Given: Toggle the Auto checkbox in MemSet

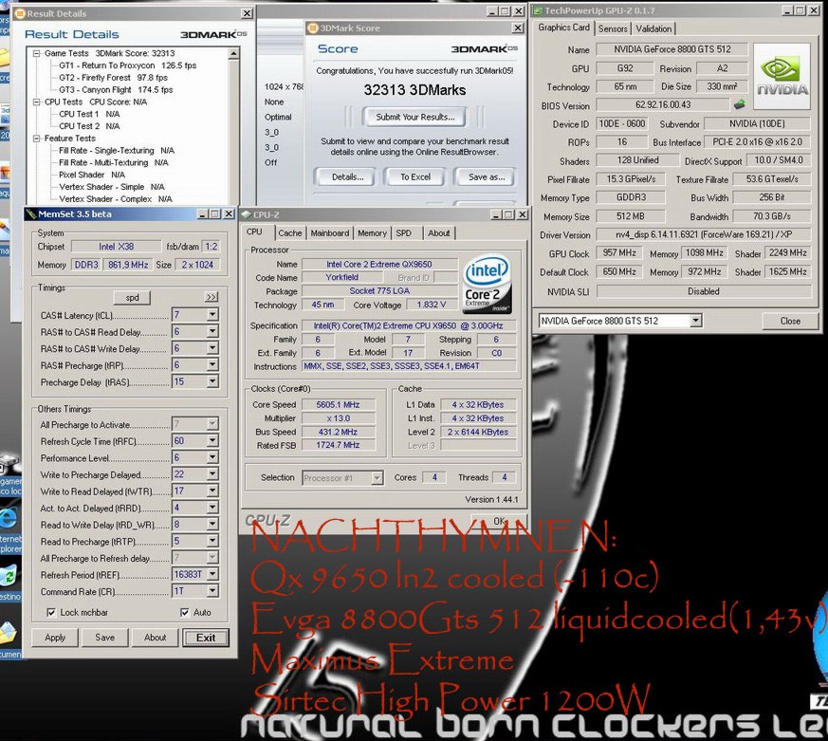Looking at the screenshot, I should (x=184, y=612).
